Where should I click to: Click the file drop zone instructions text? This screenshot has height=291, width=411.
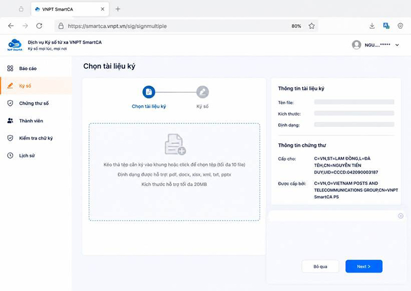click(174, 165)
